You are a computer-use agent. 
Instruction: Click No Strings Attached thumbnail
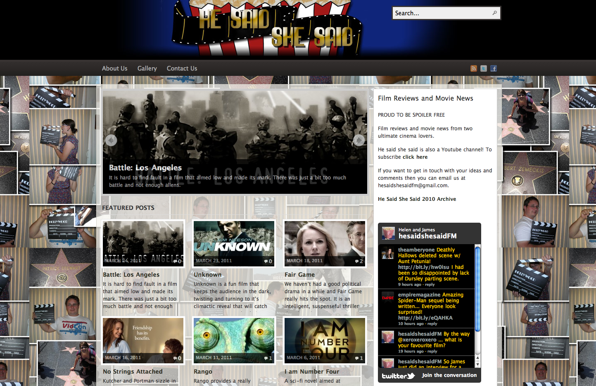coord(143,340)
